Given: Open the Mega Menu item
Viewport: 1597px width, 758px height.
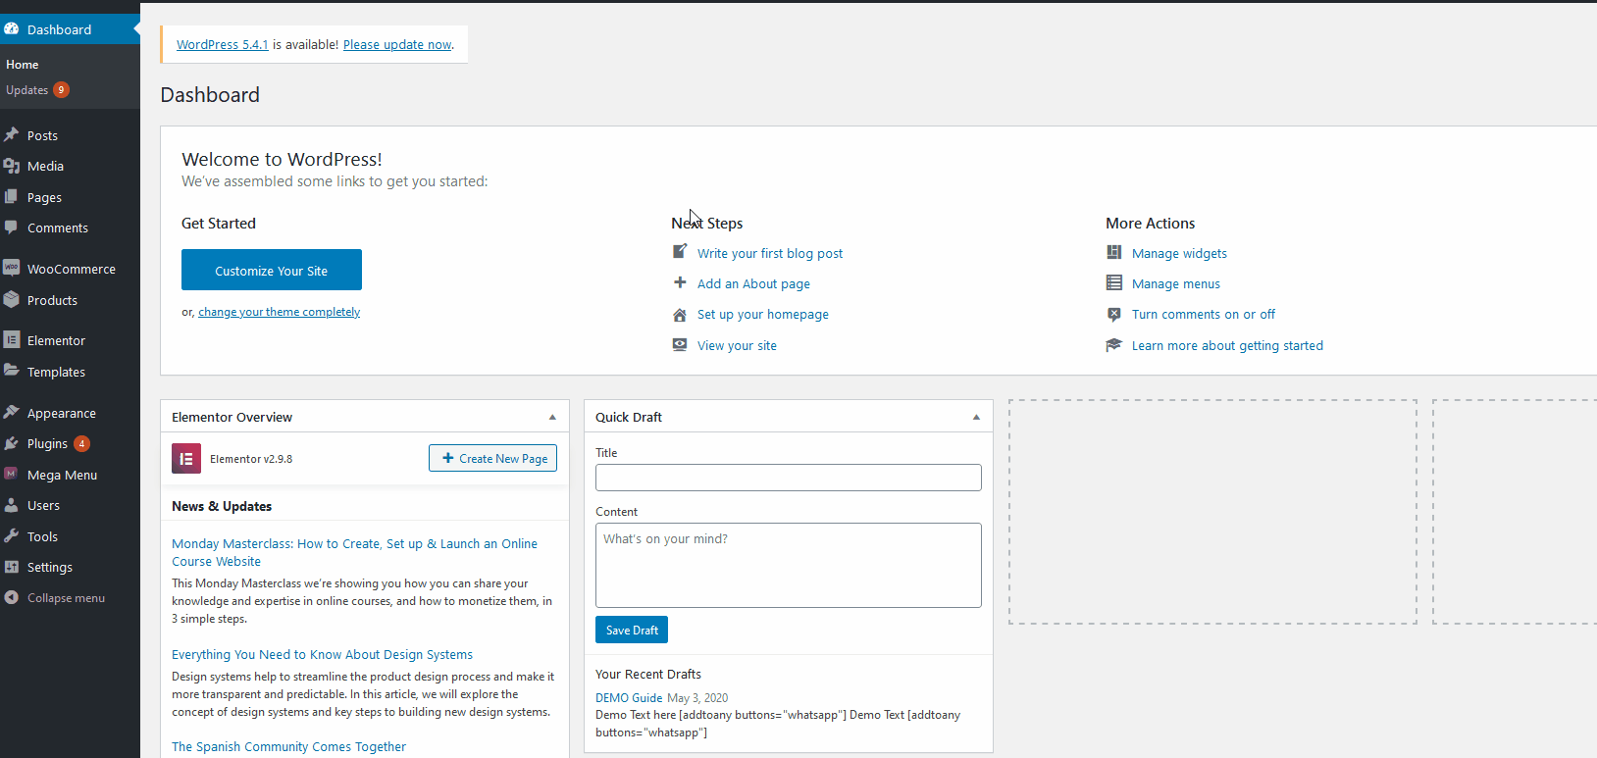Looking at the screenshot, I should (x=63, y=476).
